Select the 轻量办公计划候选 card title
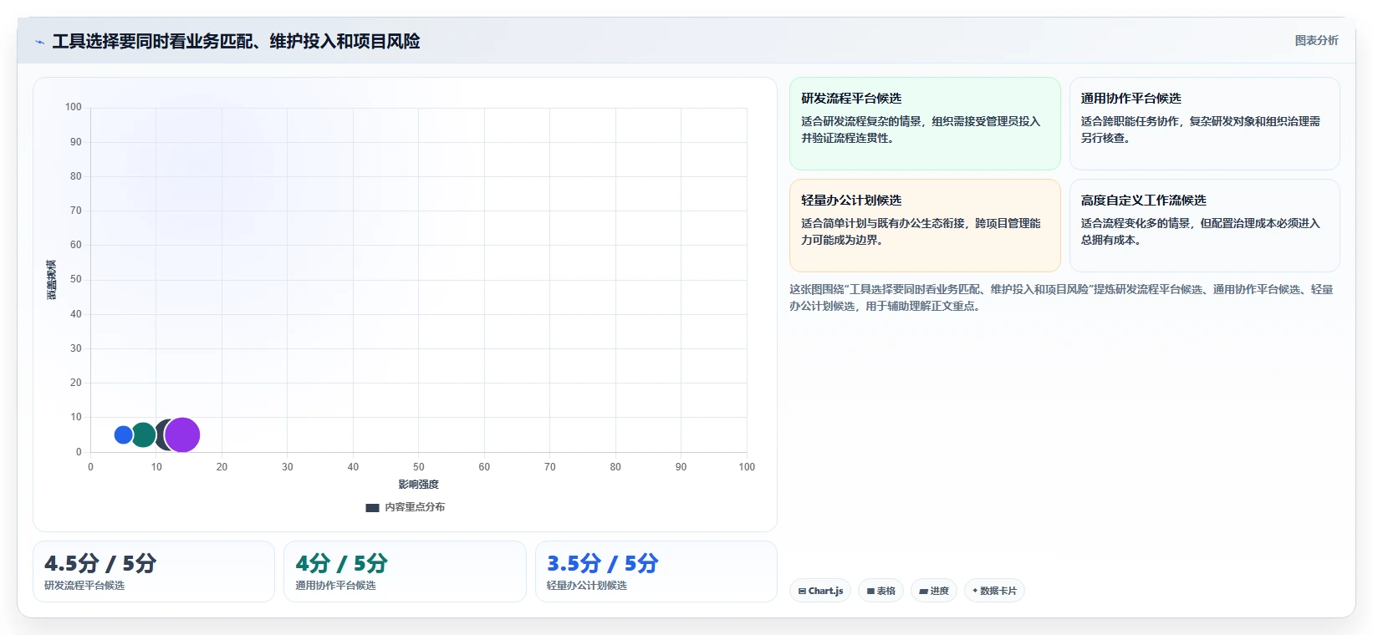1373x635 pixels. click(851, 201)
